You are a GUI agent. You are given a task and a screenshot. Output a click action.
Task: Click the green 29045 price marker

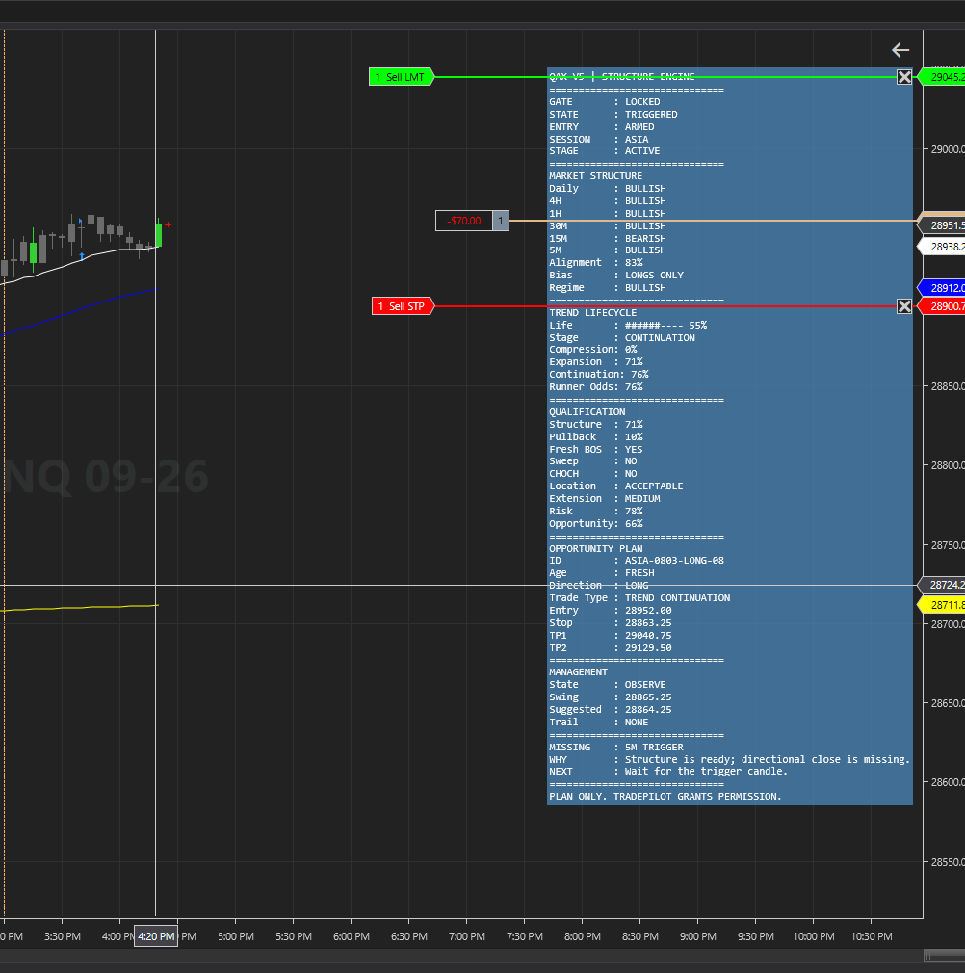point(943,77)
